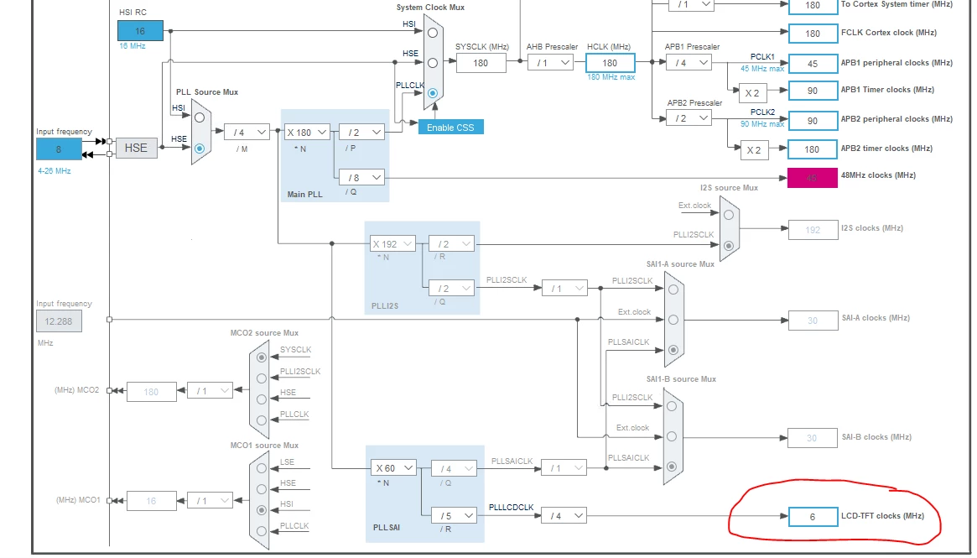
Task: Click the FCLK Cortex clock value box
Action: tap(813, 34)
